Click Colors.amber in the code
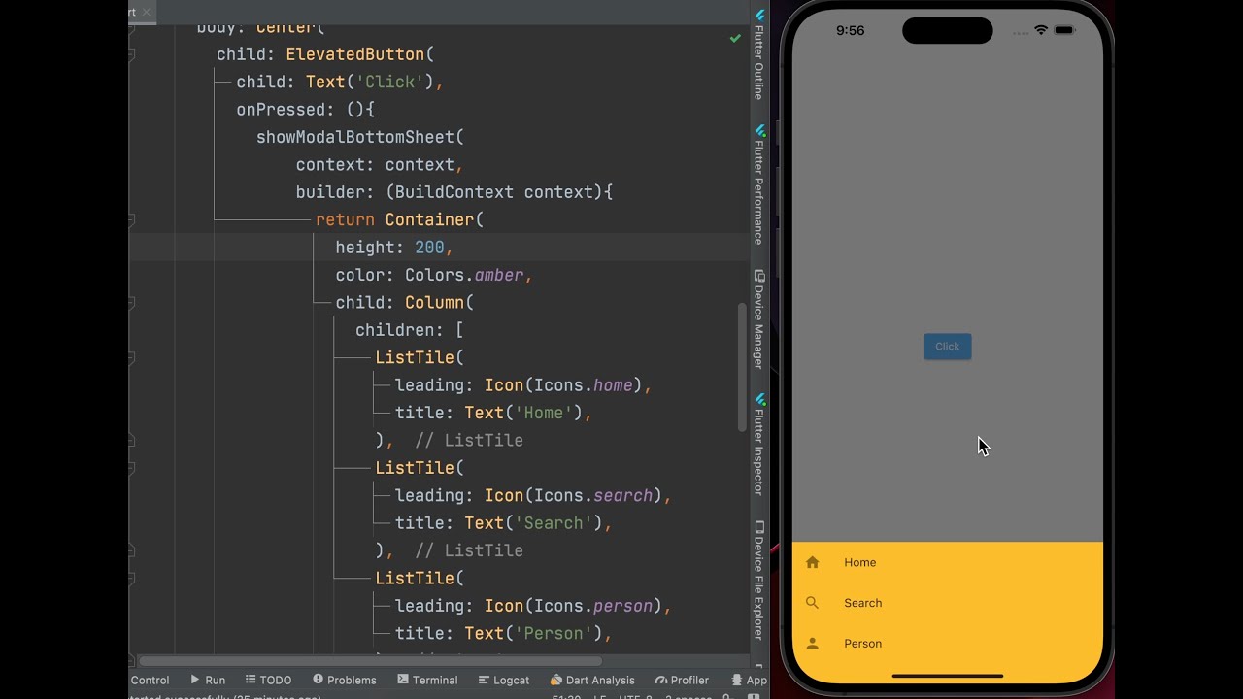Screen dimensions: 1243x699 (464, 275)
